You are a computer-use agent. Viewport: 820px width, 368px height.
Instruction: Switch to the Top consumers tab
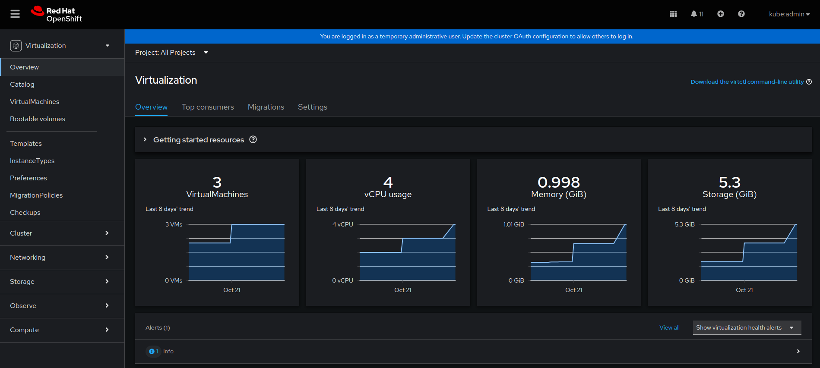(x=208, y=107)
